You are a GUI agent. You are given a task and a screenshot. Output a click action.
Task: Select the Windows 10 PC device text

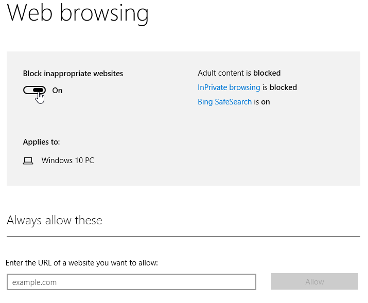click(68, 161)
